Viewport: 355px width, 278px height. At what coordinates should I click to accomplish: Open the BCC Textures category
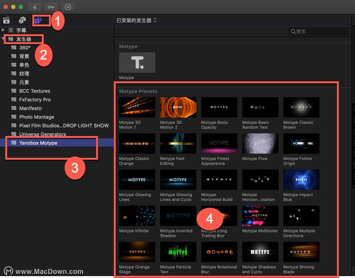coord(57,91)
